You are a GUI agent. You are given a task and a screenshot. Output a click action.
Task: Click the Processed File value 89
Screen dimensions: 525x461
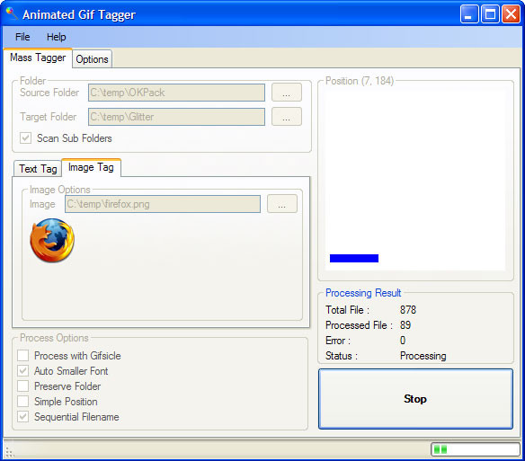pos(405,325)
